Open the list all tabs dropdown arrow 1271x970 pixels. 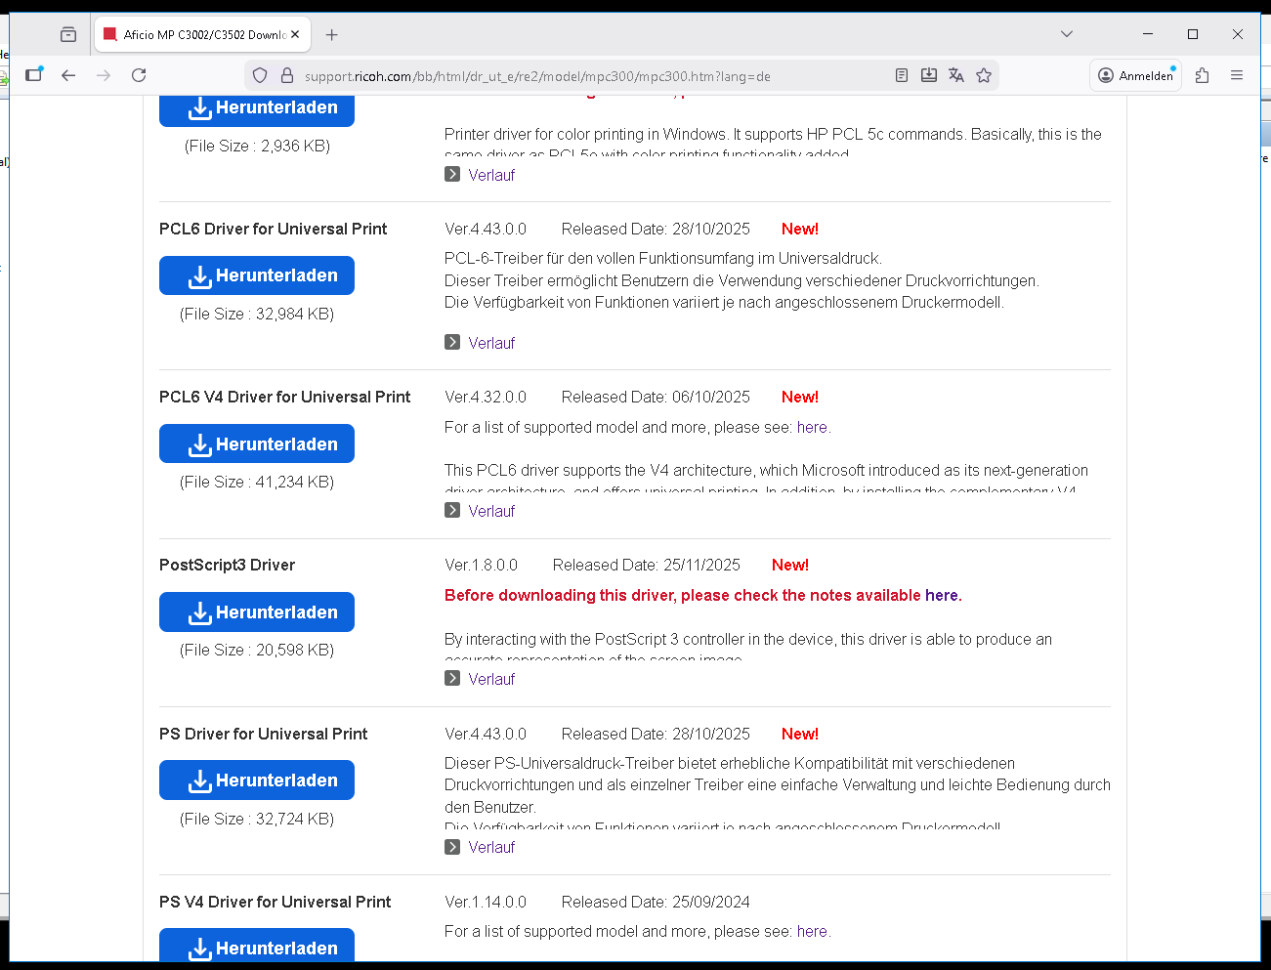point(1067,34)
